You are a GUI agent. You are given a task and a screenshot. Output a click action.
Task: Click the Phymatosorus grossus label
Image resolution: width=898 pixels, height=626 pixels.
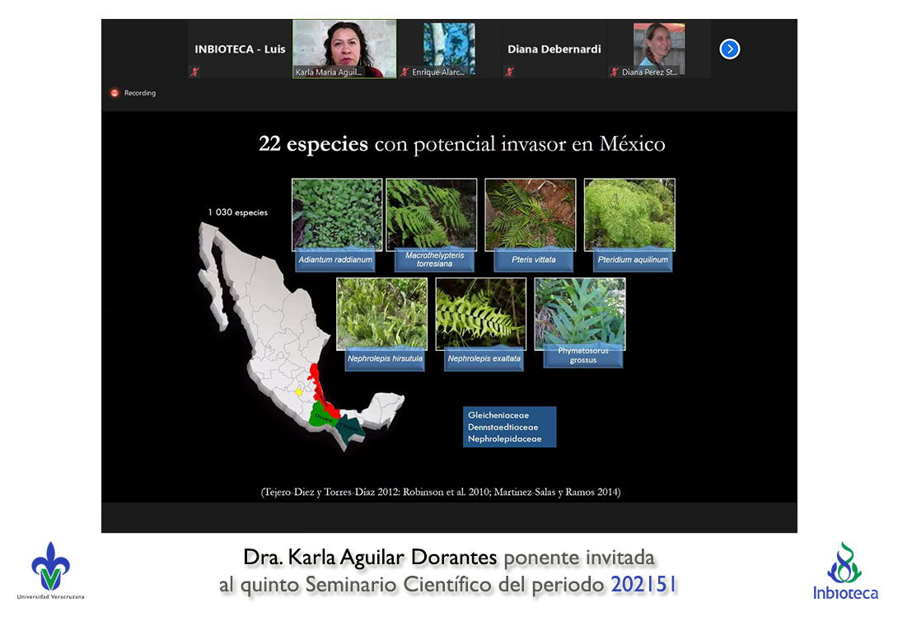click(x=582, y=356)
